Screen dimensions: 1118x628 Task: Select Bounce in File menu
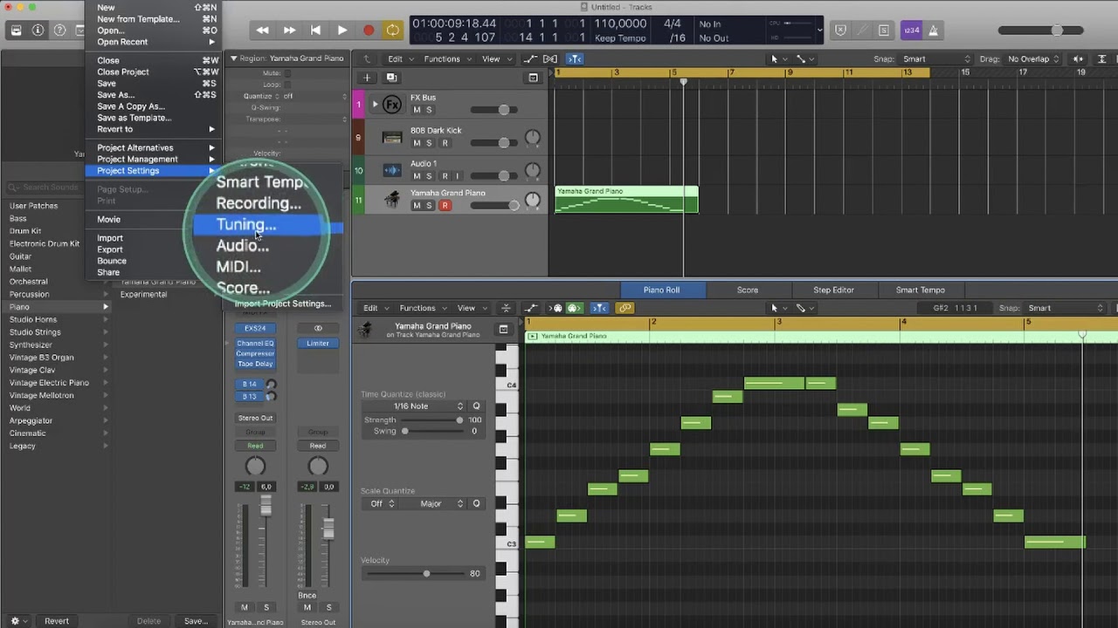112,261
